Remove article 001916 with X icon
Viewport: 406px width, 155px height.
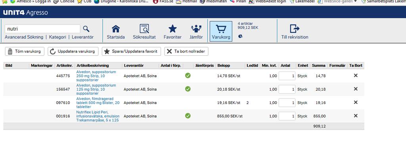(x=356, y=116)
